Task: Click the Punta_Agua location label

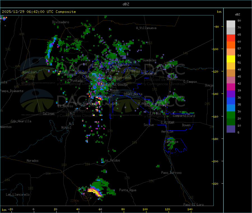Action: (x=128, y=190)
